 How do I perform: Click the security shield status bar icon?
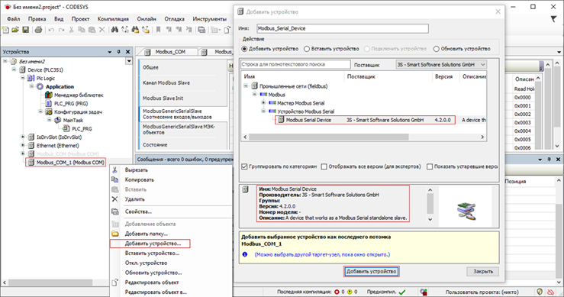(x=540, y=292)
